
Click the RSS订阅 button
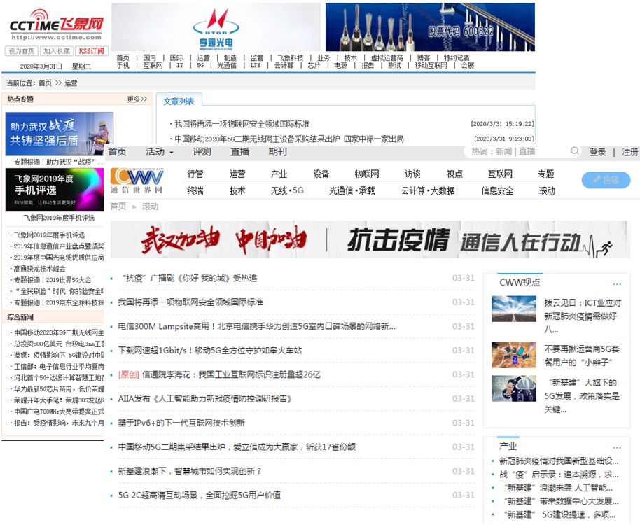tap(92, 51)
